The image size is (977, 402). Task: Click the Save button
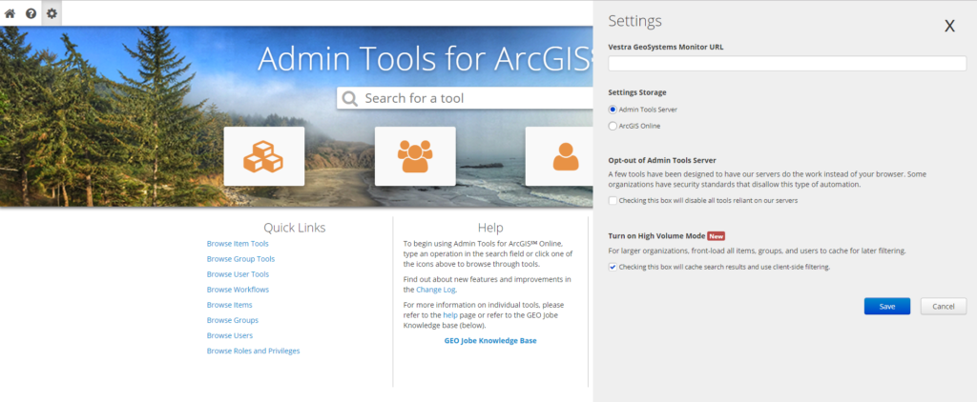pos(886,306)
